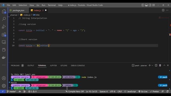Switch to the package.json tab
The height and width of the screenshot is (96, 171).
point(18,10)
